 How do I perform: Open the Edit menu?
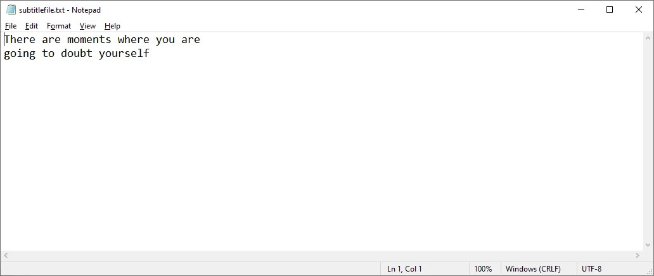click(32, 26)
